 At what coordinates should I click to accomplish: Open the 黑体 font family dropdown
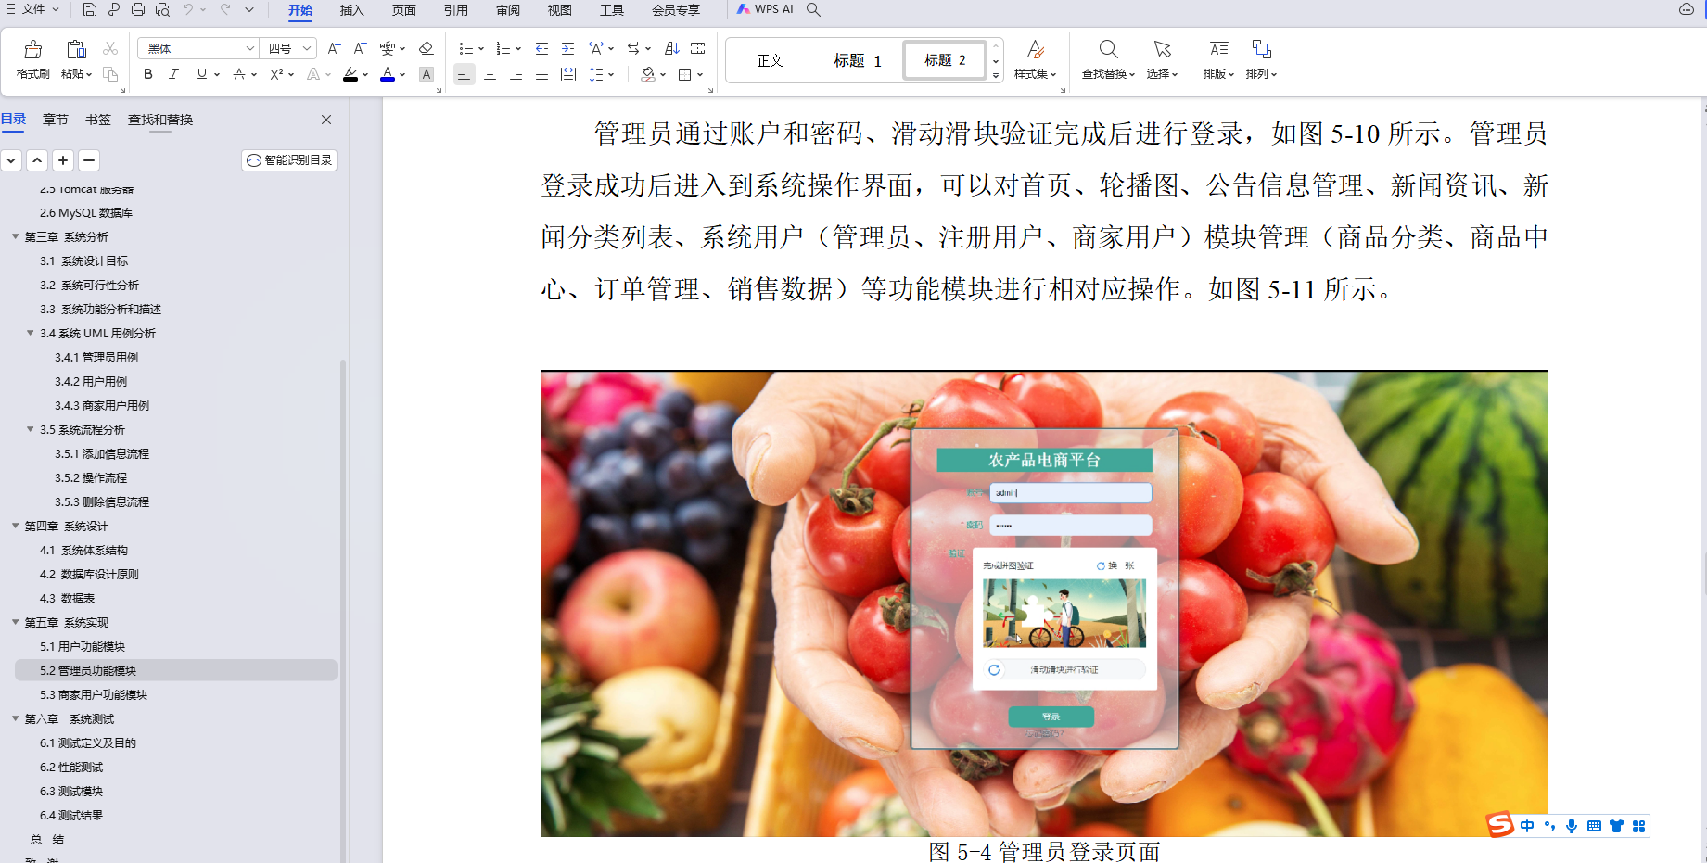tap(248, 47)
